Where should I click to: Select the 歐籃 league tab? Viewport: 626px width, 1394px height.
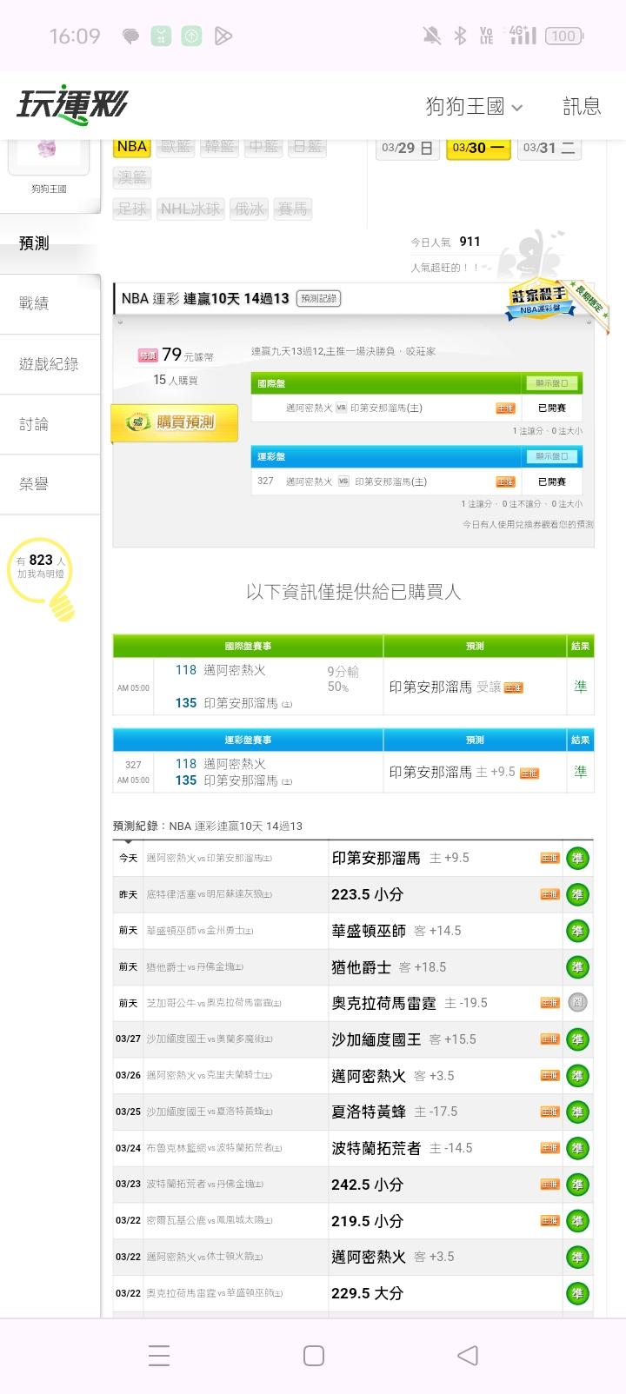(176, 147)
